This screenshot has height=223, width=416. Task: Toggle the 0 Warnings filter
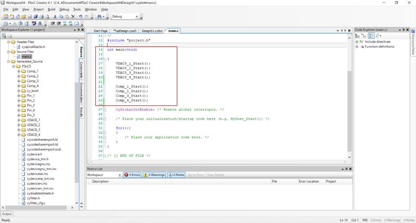coord(154,175)
